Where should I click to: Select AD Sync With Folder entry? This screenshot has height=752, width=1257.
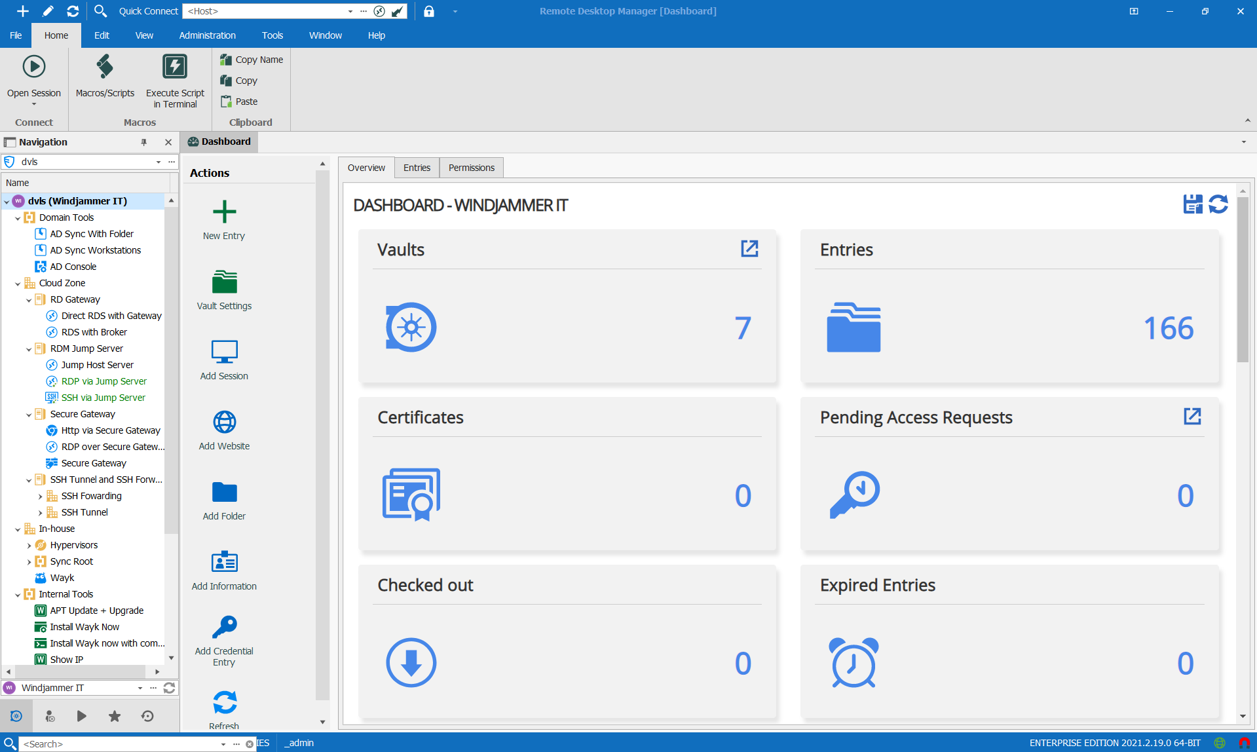click(92, 234)
